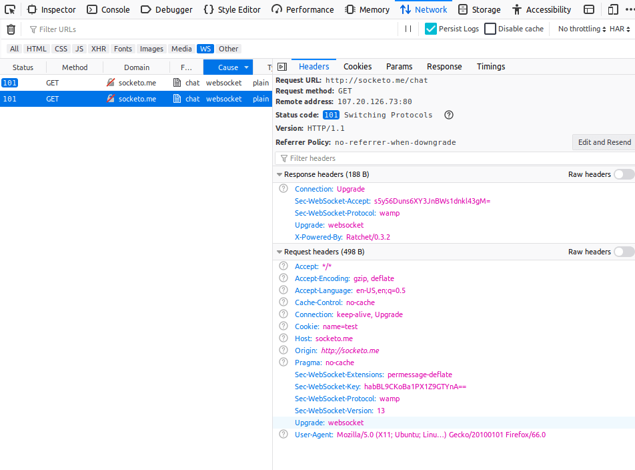Open the Inspector panel

click(51, 9)
